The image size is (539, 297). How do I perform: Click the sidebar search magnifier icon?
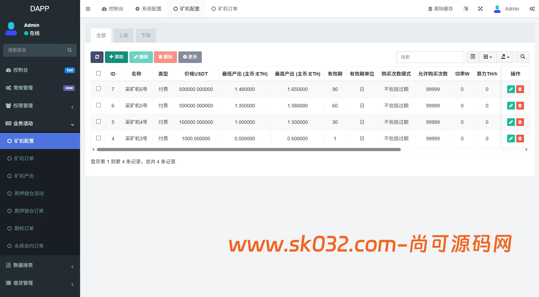pyautogui.click(x=70, y=50)
